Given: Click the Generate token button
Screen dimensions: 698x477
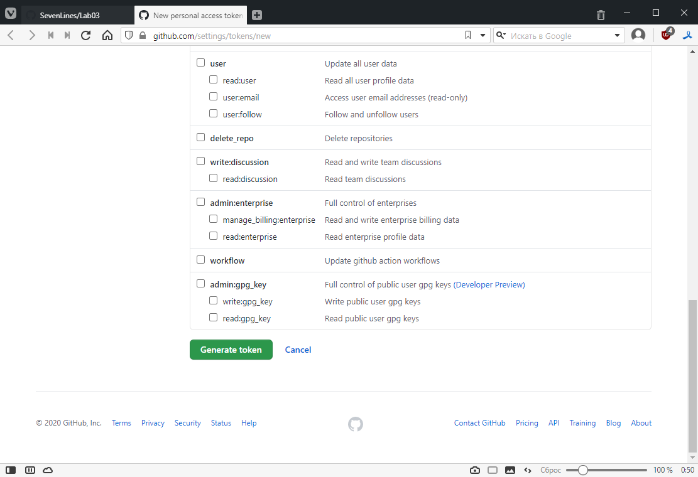Looking at the screenshot, I should [x=231, y=350].
